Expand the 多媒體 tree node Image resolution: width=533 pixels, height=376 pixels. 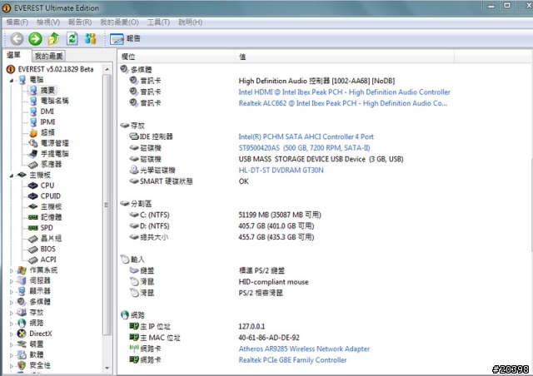pyautogui.click(x=12, y=302)
